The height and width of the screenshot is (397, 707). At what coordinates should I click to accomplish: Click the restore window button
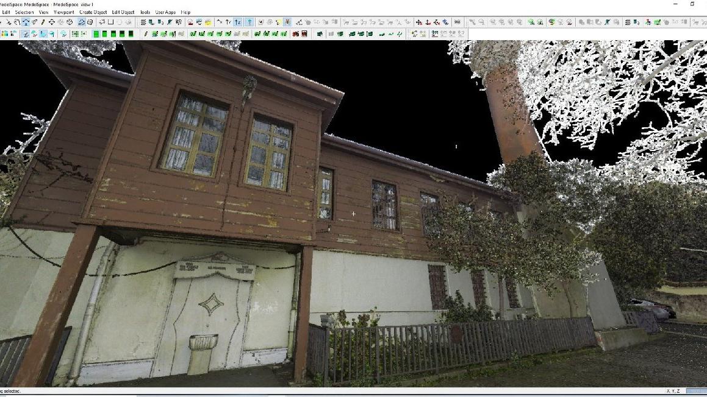coord(692,4)
